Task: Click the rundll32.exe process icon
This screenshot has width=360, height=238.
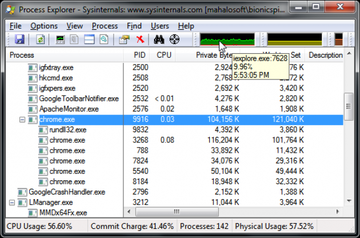Action: pyautogui.click(x=43, y=130)
